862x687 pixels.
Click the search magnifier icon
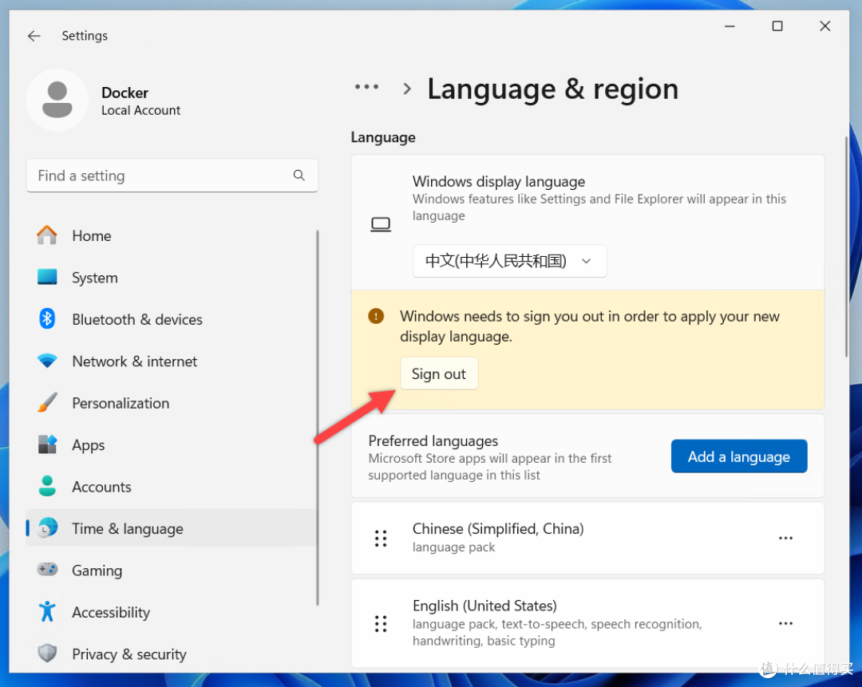pyautogui.click(x=299, y=176)
